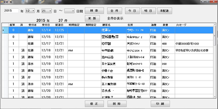Open the day dropdown showing 21
This screenshot has height=109, width=218.
[x=46, y=11]
